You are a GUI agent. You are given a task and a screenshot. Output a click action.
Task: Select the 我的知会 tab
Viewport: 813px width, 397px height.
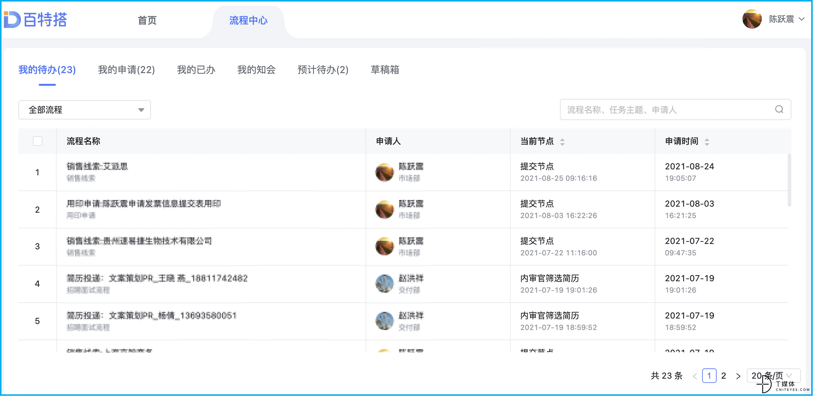pyautogui.click(x=256, y=70)
